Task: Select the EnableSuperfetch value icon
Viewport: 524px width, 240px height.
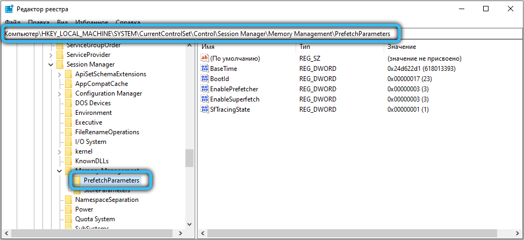Action: (204, 99)
